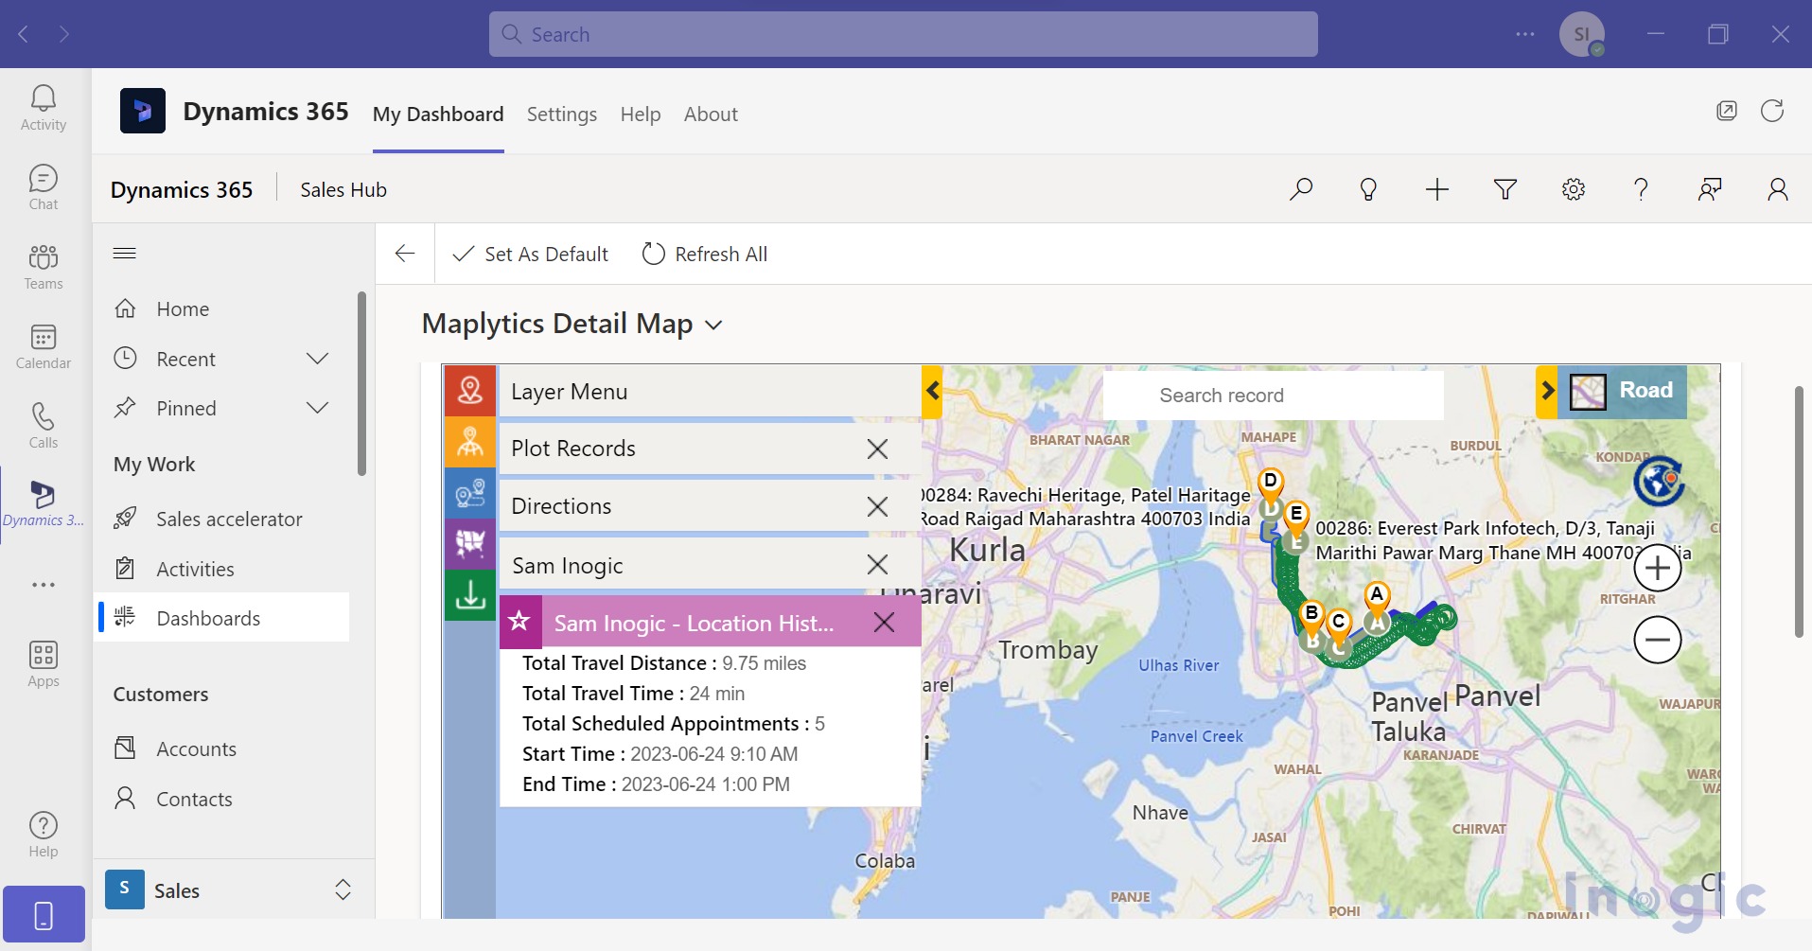The width and height of the screenshot is (1812, 951).
Task: Zoom in the map with plus button
Action: [1658, 568]
